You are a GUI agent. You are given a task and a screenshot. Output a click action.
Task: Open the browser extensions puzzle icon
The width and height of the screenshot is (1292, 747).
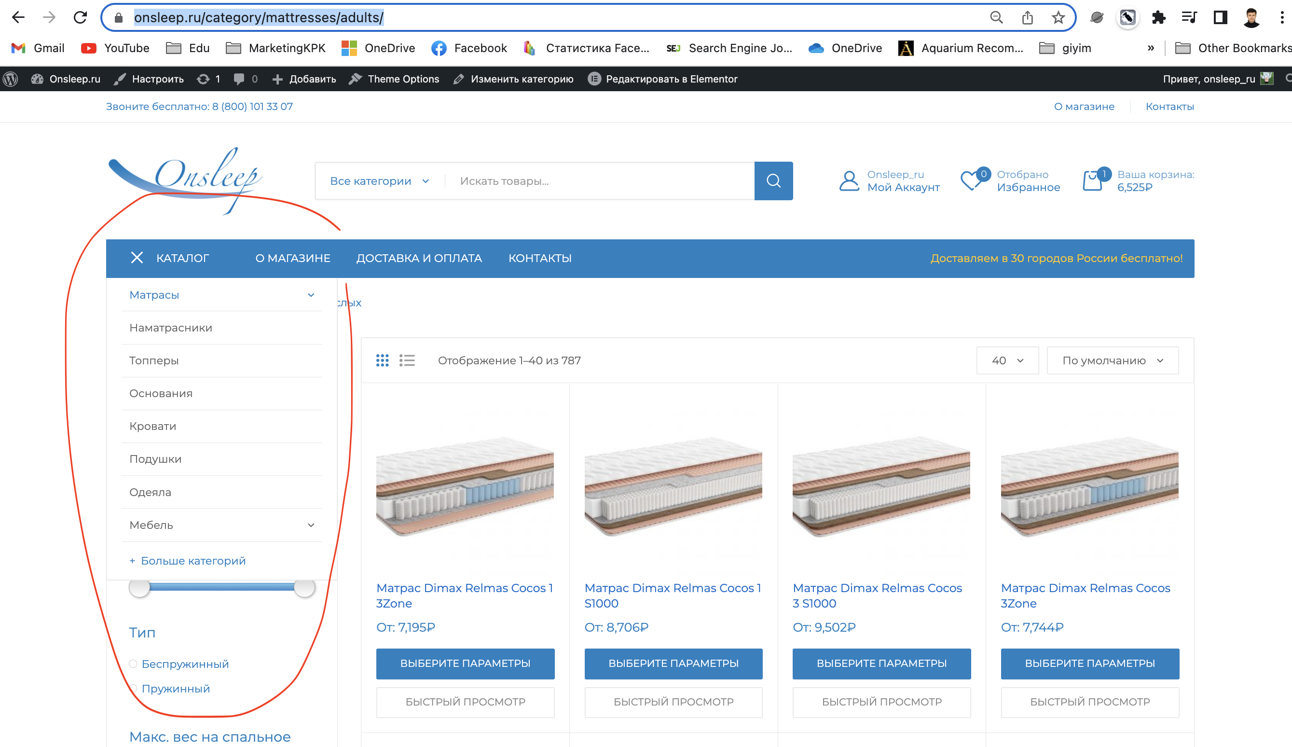[x=1159, y=17]
